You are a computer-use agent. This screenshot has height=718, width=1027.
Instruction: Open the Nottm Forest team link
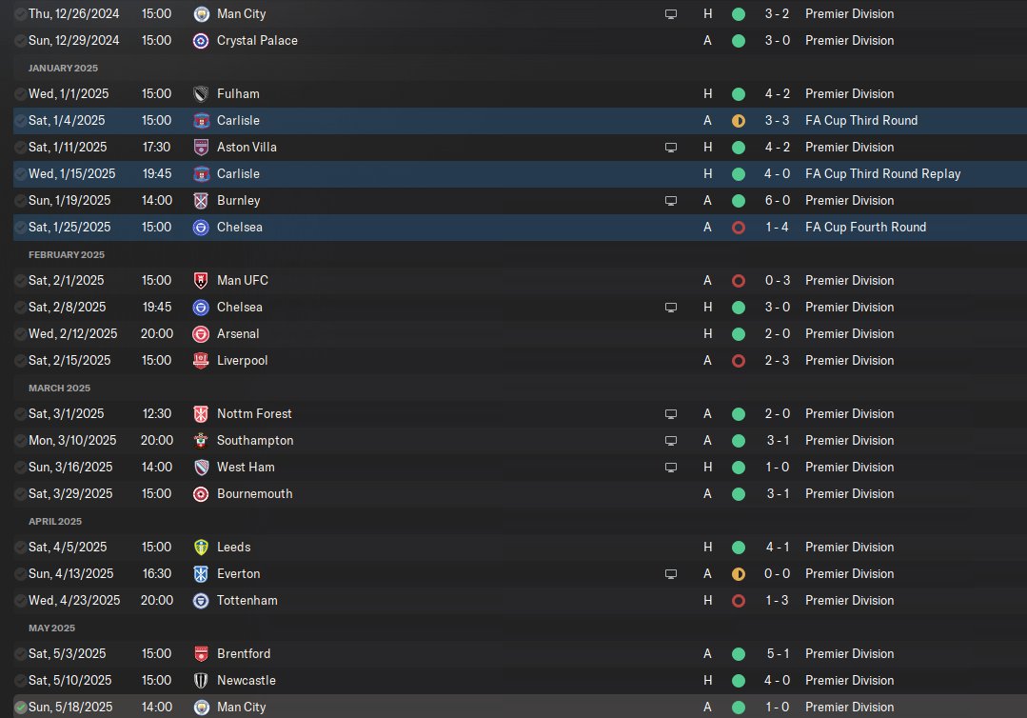[254, 413]
